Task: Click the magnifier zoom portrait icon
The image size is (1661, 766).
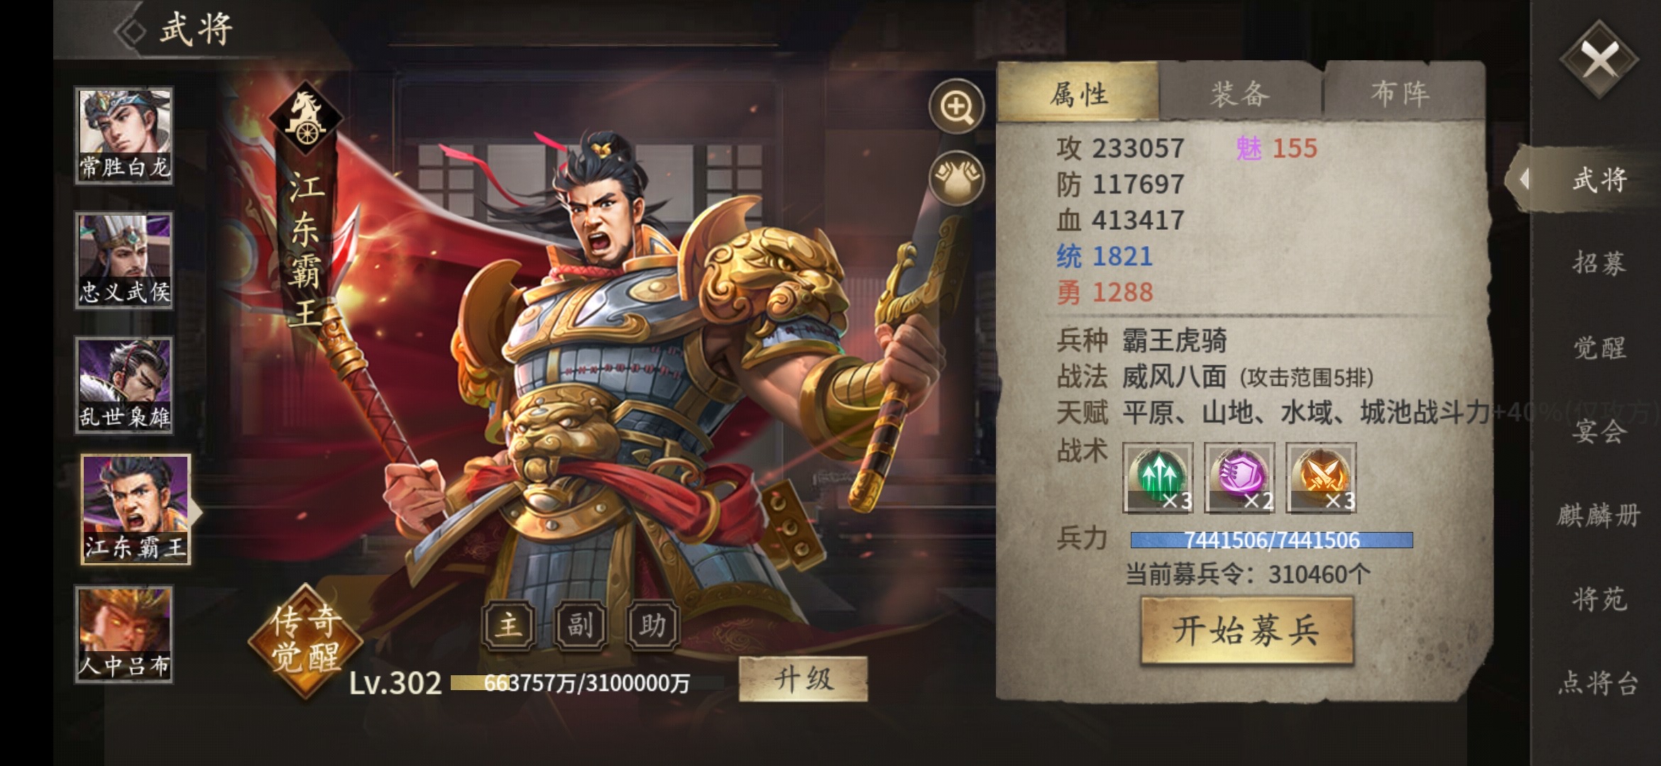Action: [956, 106]
